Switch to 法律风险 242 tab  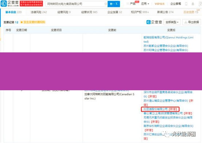click(x=39, y=12)
